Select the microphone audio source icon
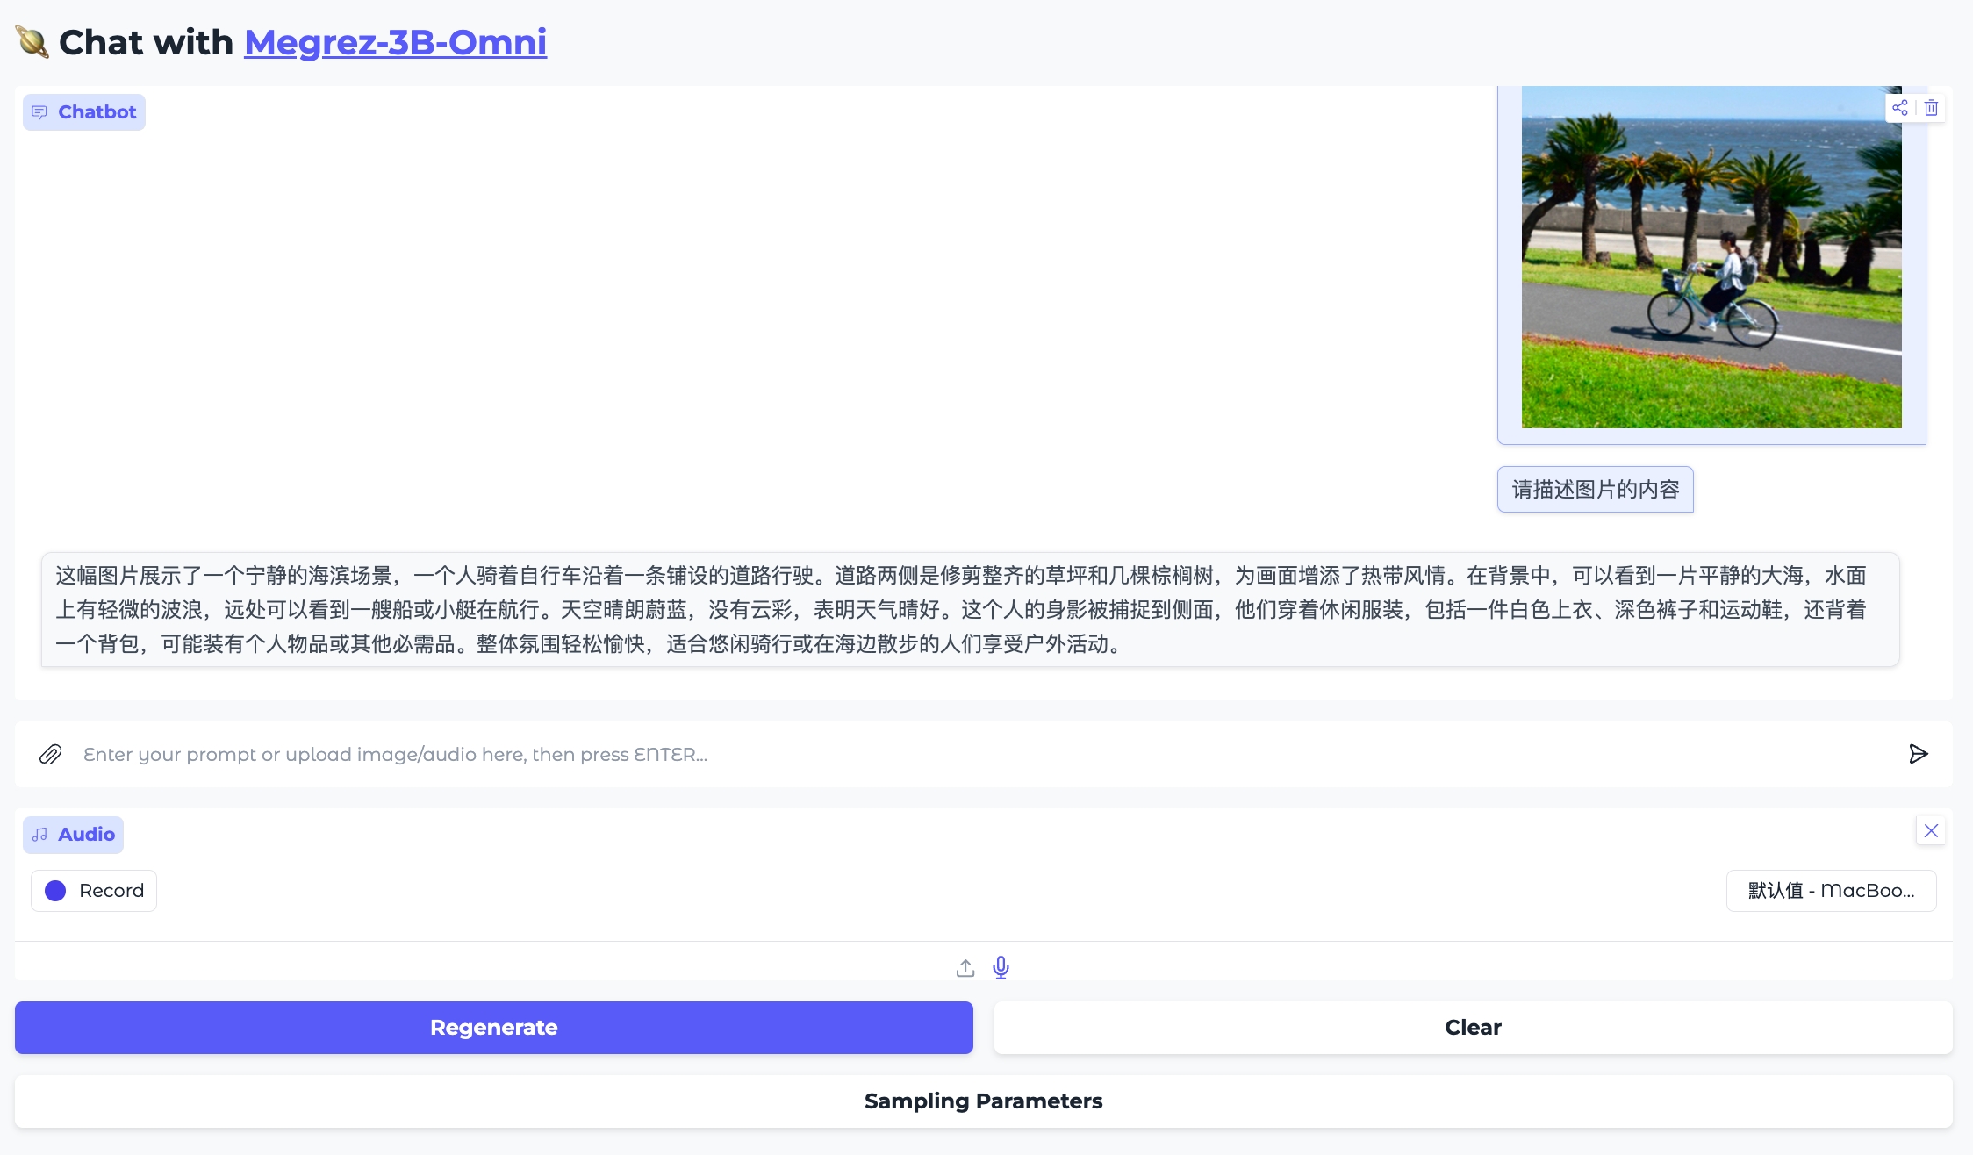1973x1155 pixels. click(x=1001, y=967)
